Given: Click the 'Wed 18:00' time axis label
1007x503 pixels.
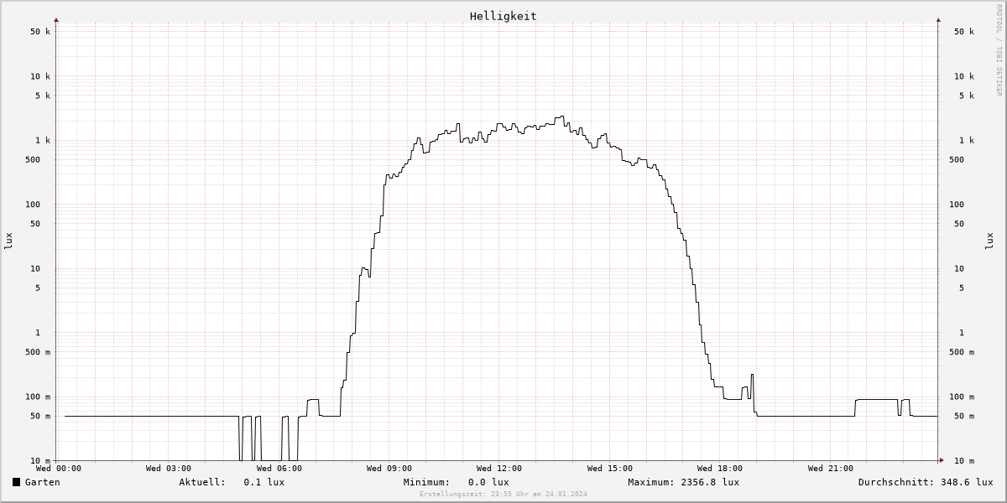Looking at the screenshot, I should tap(720, 469).
